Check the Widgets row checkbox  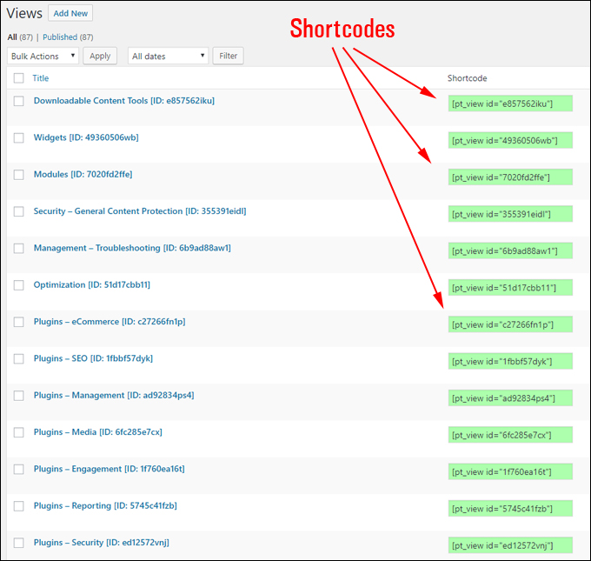[18, 137]
